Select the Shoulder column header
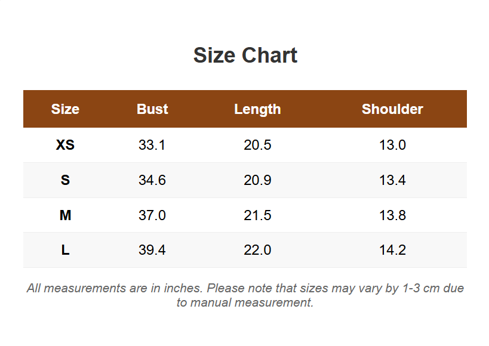Viewport: 489px width, 346px height. (x=392, y=109)
